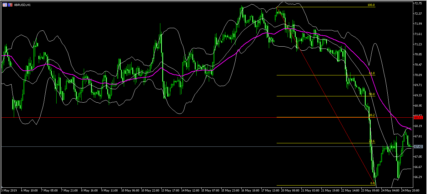Click the grey 67.42 current price tag
427x194 pixels.
[418, 146]
